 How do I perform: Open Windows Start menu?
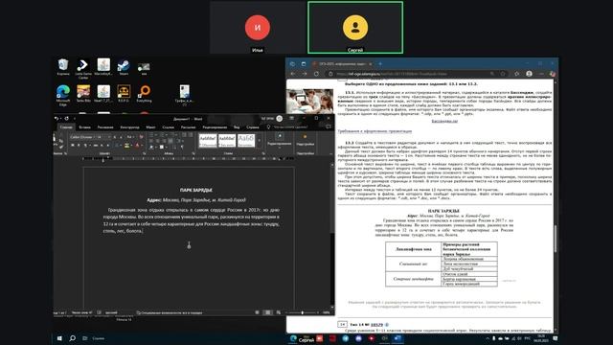pos(59,338)
